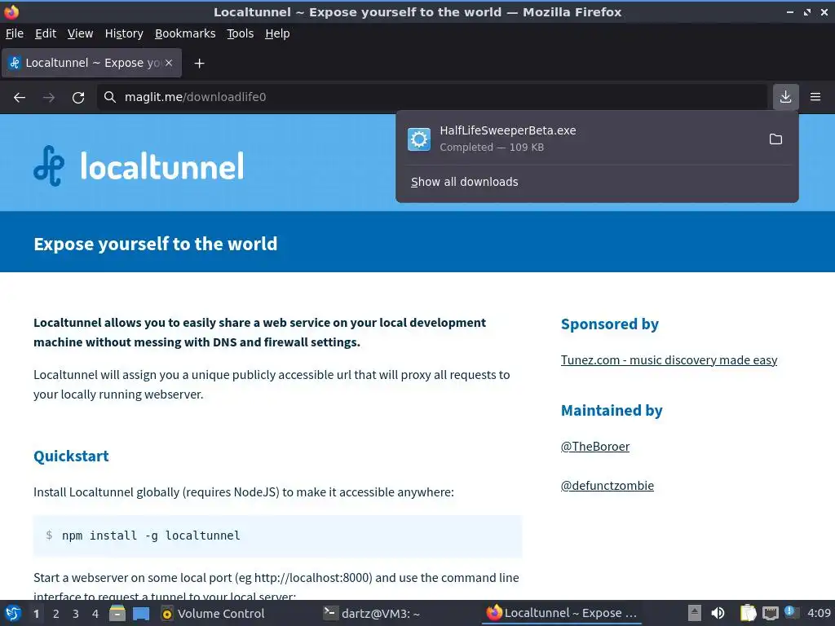Click the Quickstart heading
The height and width of the screenshot is (626, 835).
click(x=71, y=456)
